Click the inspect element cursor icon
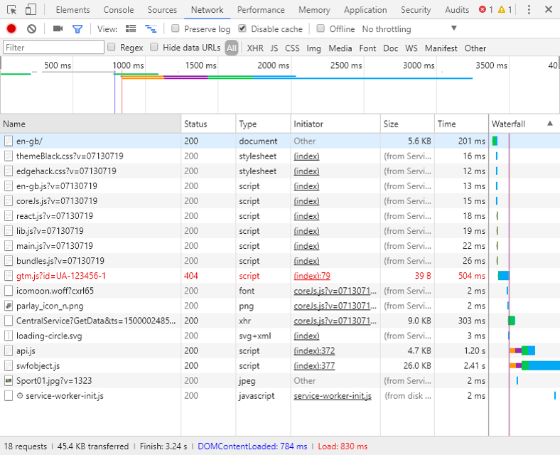The image size is (560, 455). point(12,10)
